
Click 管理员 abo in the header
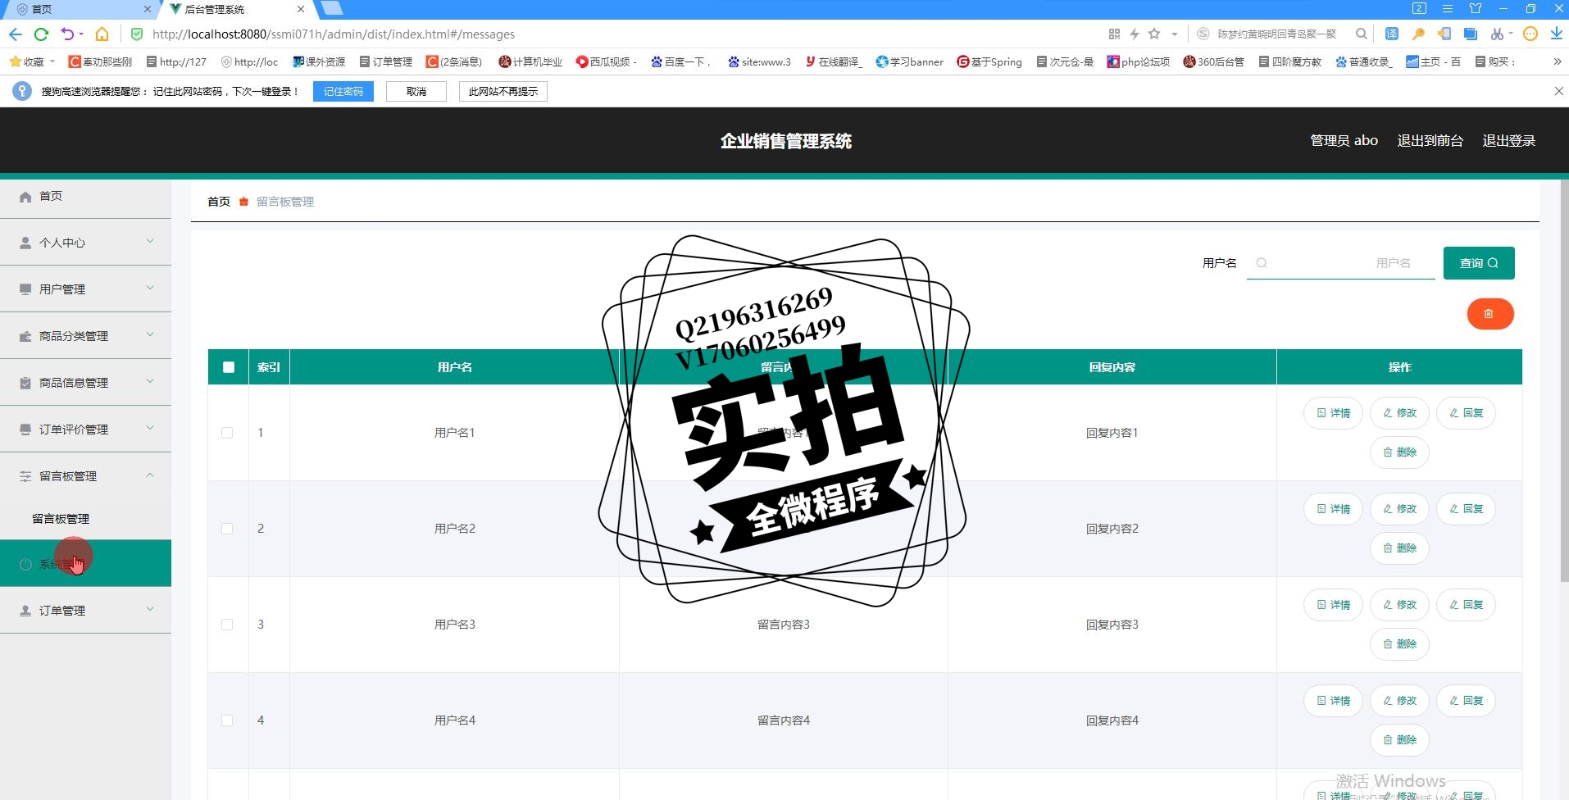click(x=1344, y=141)
